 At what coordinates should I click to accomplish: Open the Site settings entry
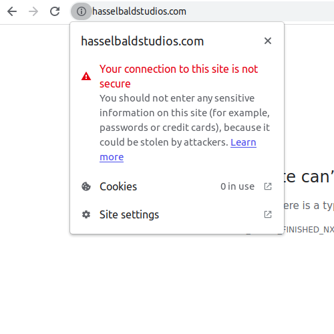tap(177, 214)
